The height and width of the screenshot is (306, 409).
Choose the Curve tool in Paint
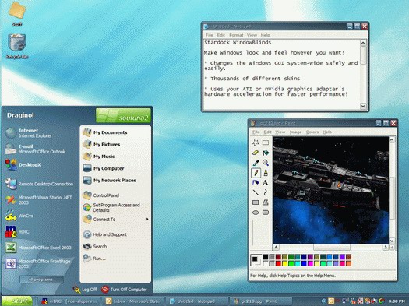pos(266,192)
